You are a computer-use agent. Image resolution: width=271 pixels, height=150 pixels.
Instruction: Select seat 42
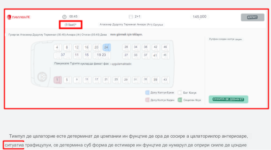[155, 47]
